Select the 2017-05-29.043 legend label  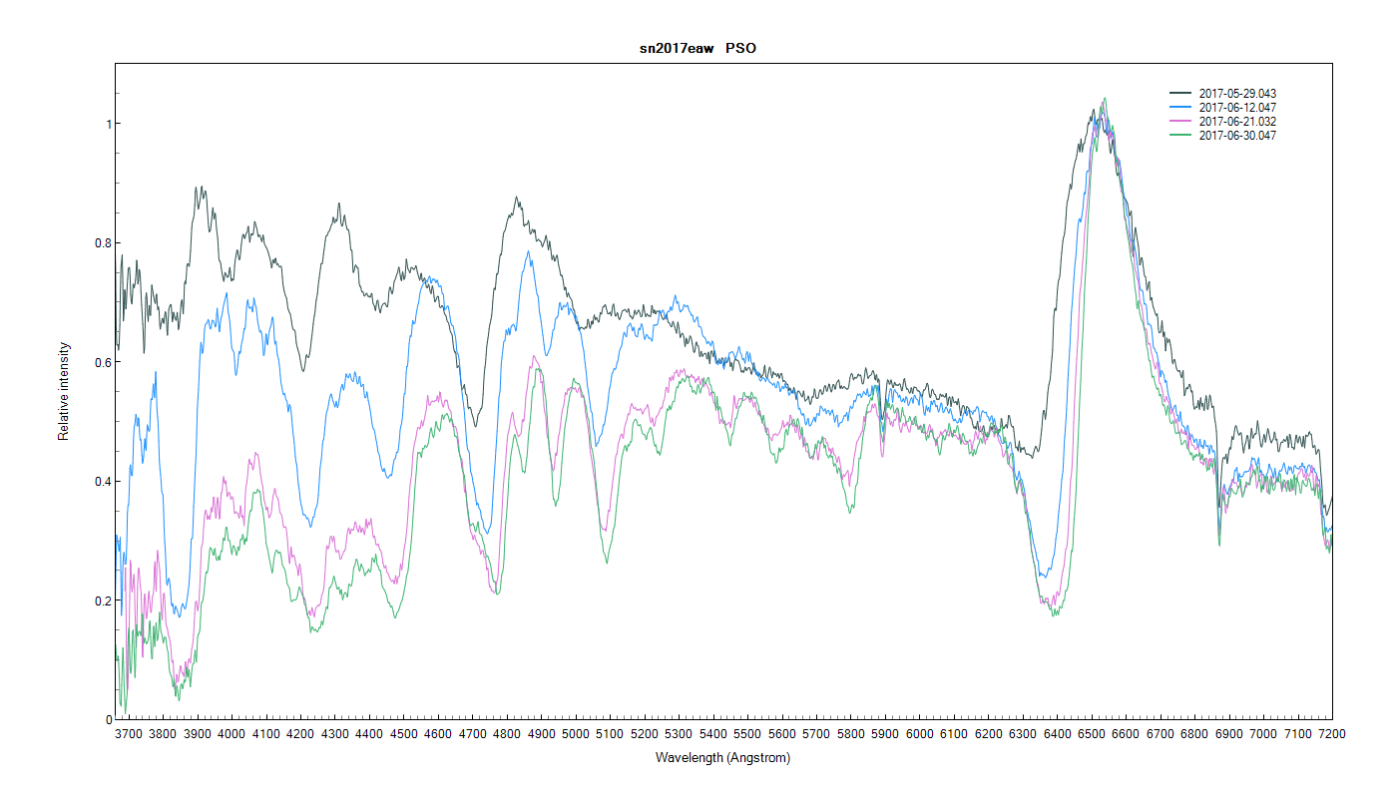coord(1237,94)
